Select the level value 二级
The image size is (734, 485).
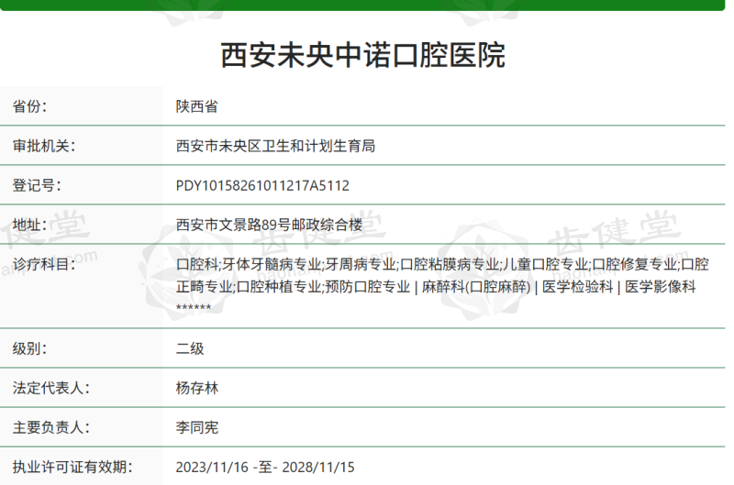(190, 348)
